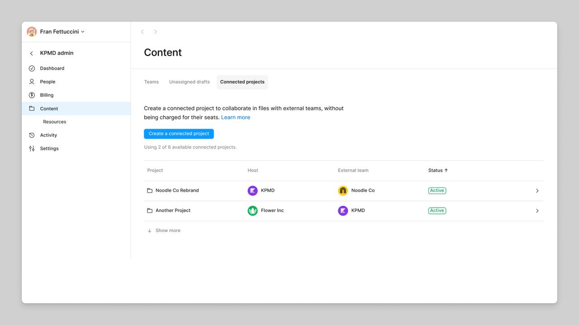
Task: Click the Billing dollar icon
Action: click(31, 95)
